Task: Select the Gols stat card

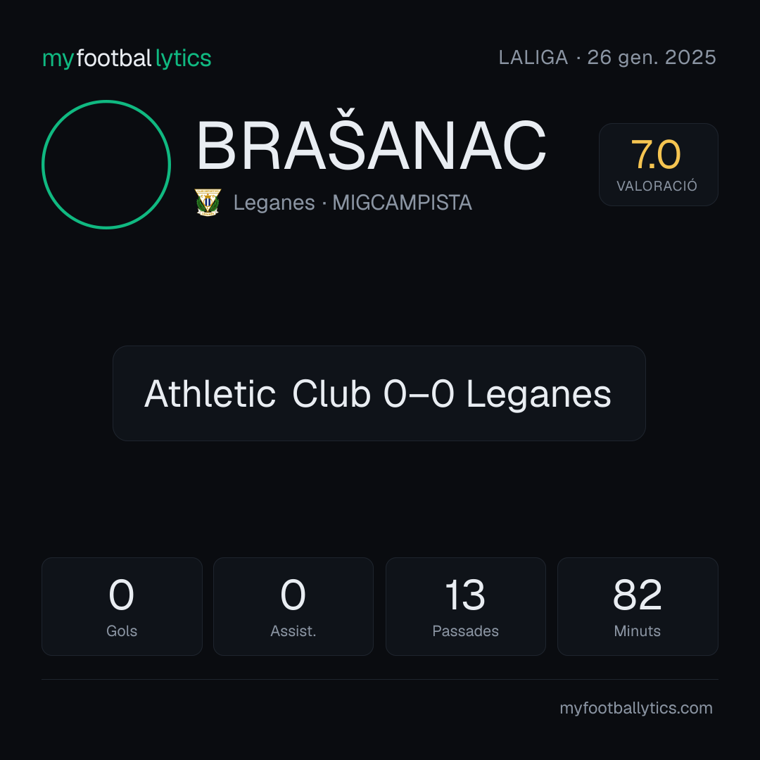Action: coord(122,607)
